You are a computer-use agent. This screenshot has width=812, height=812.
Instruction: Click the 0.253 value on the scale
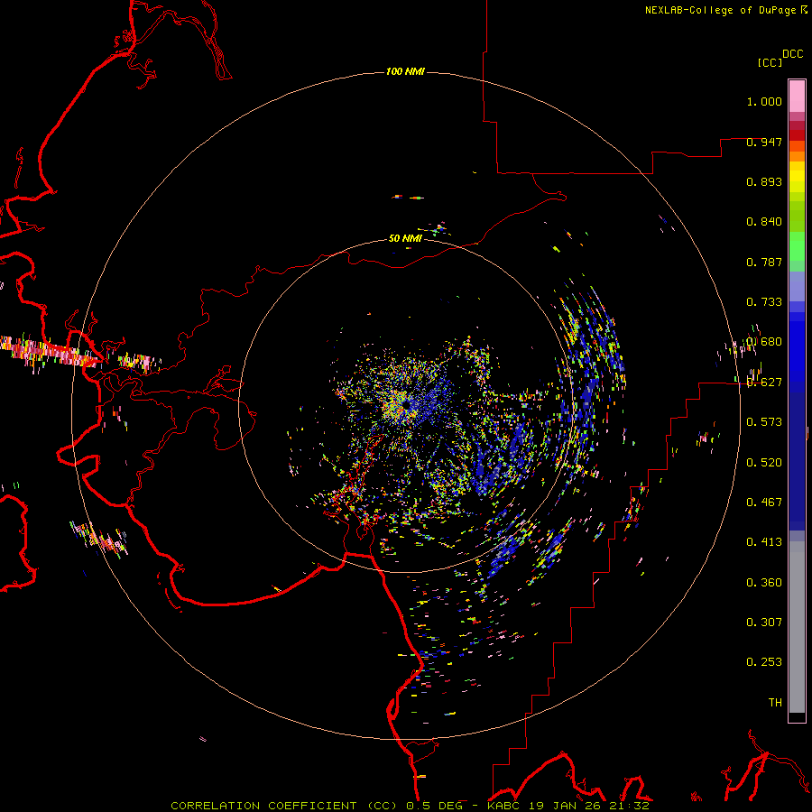pos(764,662)
